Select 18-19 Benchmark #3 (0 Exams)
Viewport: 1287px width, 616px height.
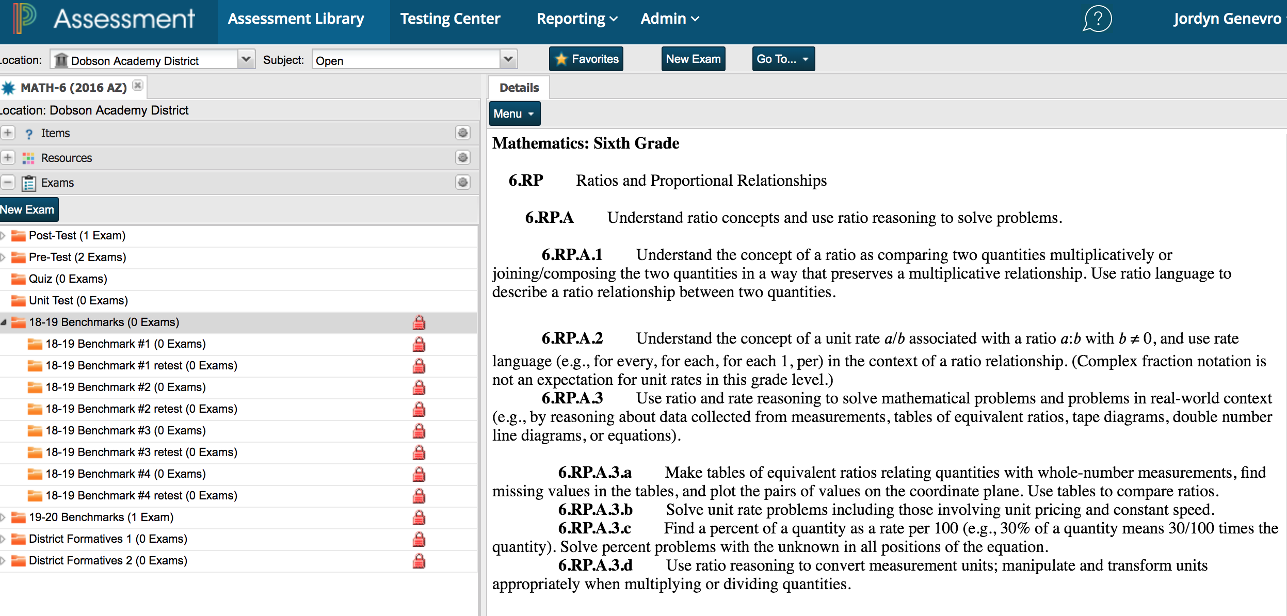[125, 431]
